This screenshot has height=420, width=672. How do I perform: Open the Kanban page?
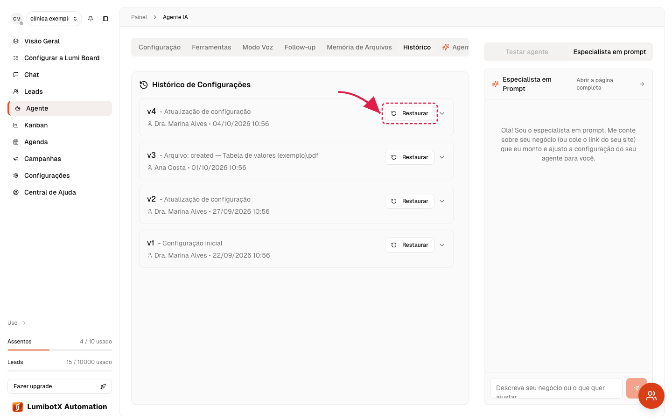(x=60, y=125)
